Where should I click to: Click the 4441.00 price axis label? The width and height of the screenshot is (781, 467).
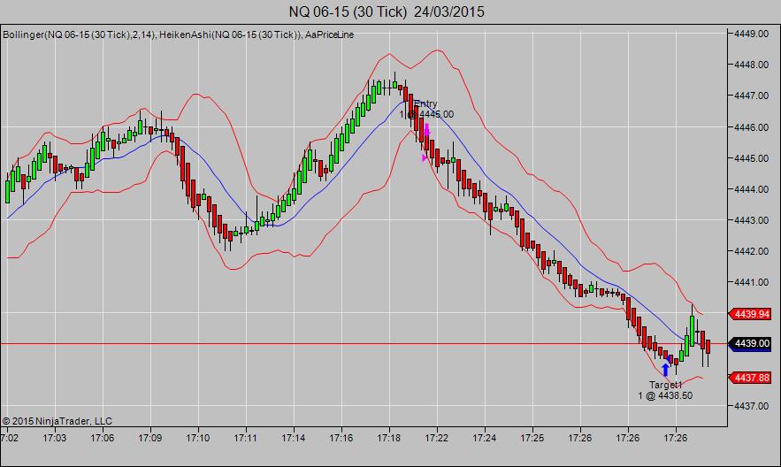751,282
